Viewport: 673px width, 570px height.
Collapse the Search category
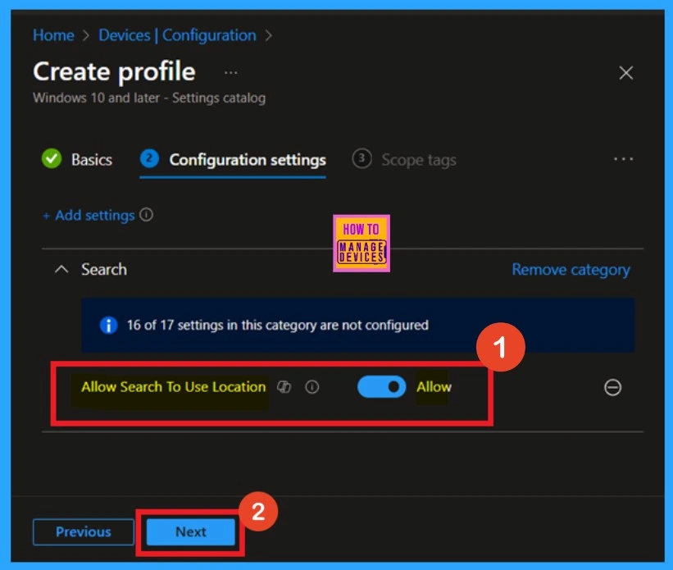pos(61,269)
